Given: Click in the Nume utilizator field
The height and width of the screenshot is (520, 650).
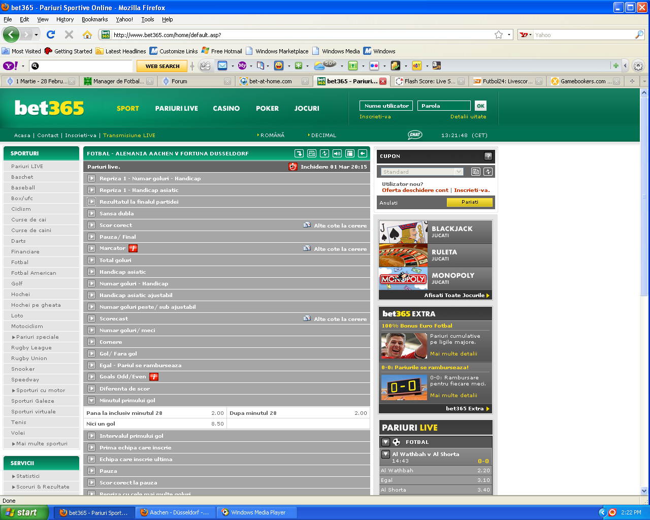Looking at the screenshot, I should 386,106.
